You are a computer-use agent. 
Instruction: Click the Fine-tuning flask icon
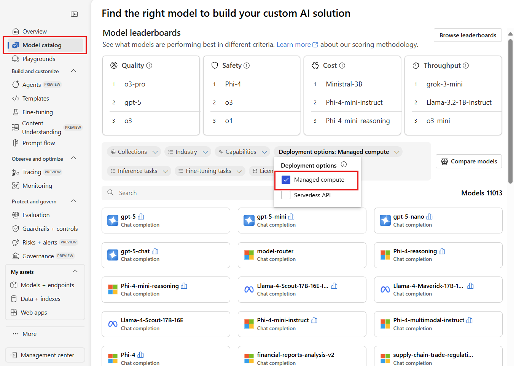click(16, 112)
